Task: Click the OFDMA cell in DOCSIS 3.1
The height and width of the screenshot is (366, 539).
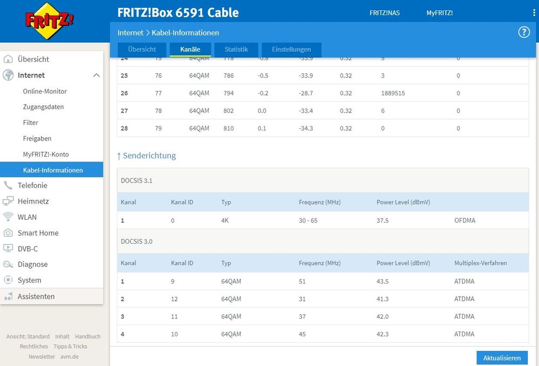Action: (x=465, y=221)
